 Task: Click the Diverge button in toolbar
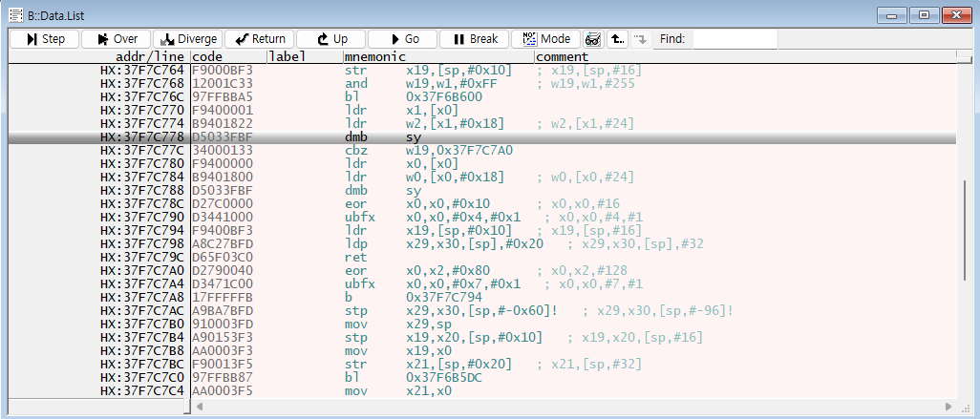[x=187, y=39]
